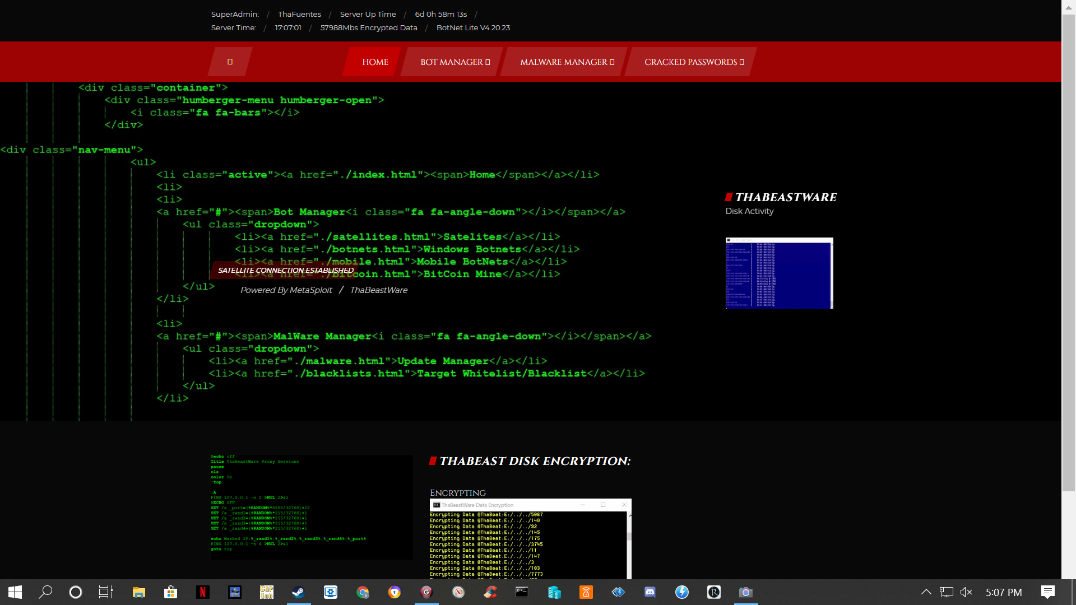Viewport: 1076px width, 605px height.
Task: Launch Netflix from the taskbar
Action: click(203, 592)
